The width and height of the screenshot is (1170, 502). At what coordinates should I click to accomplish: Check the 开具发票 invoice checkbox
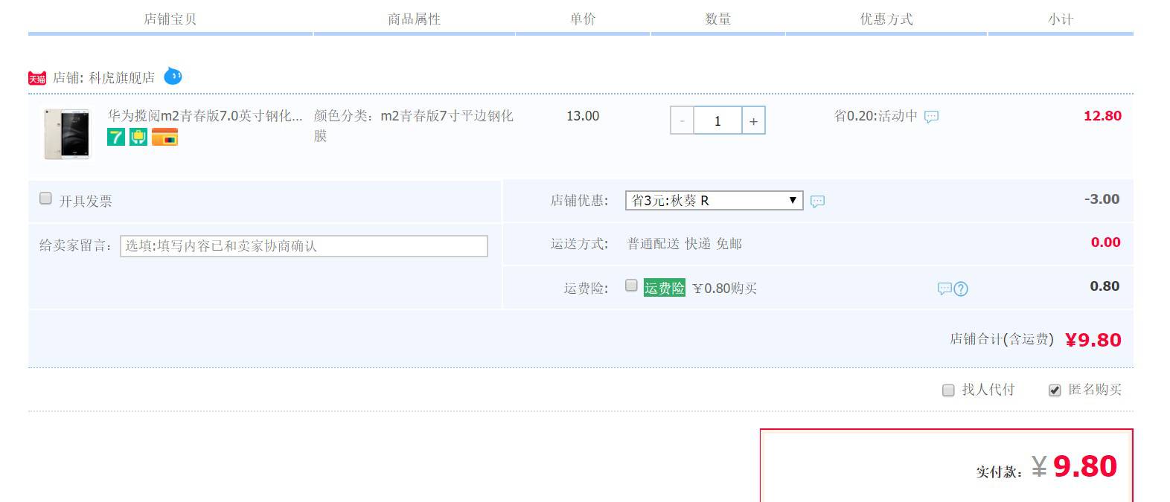pyautogui.click(x=45, y=199)
